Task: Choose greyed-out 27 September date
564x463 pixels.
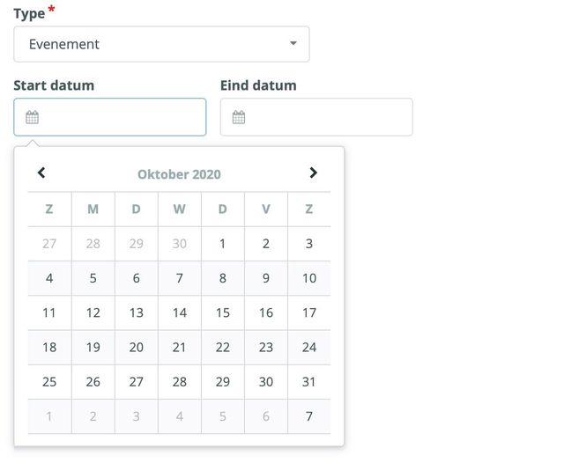Action: [49, 244]
